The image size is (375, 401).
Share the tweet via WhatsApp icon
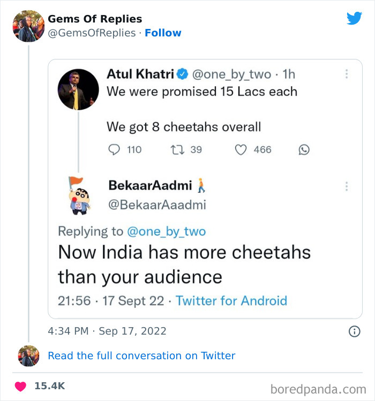304,150
